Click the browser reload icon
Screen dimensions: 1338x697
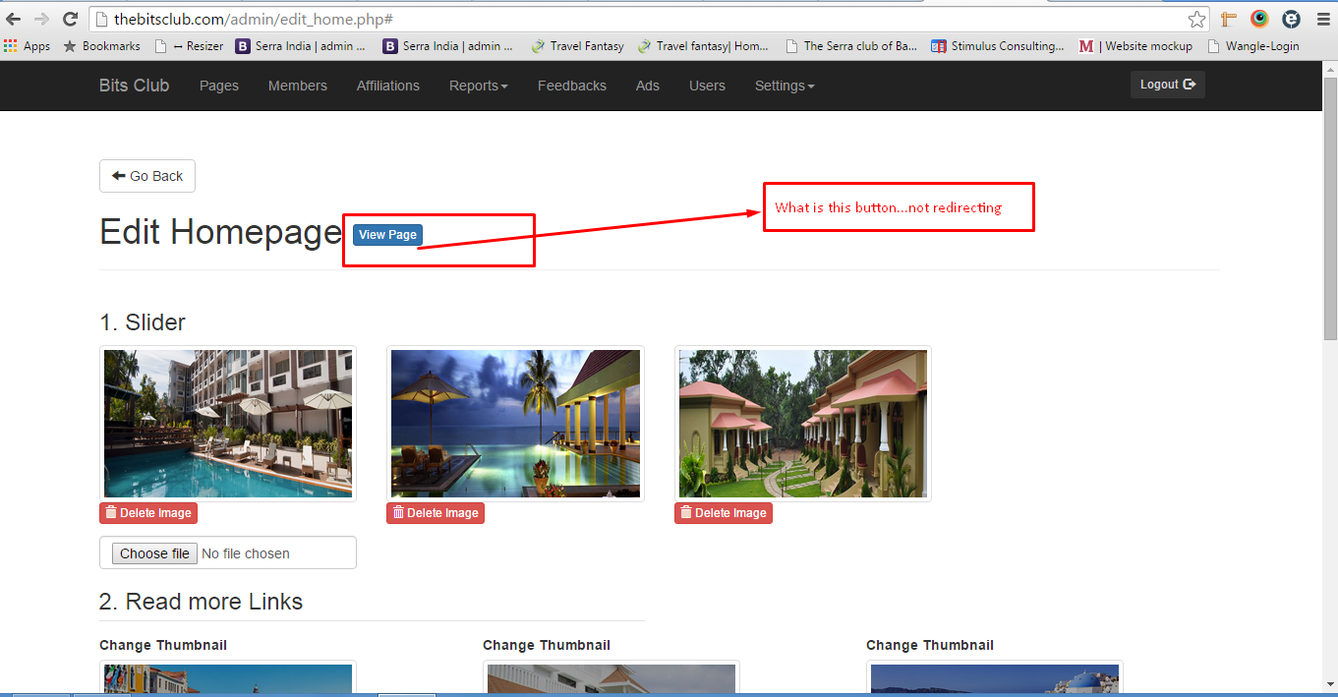pyautogui.click(x=70, y=19)
